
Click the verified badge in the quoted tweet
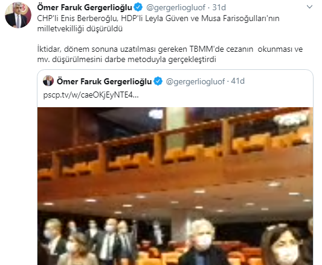click(158, 81)
